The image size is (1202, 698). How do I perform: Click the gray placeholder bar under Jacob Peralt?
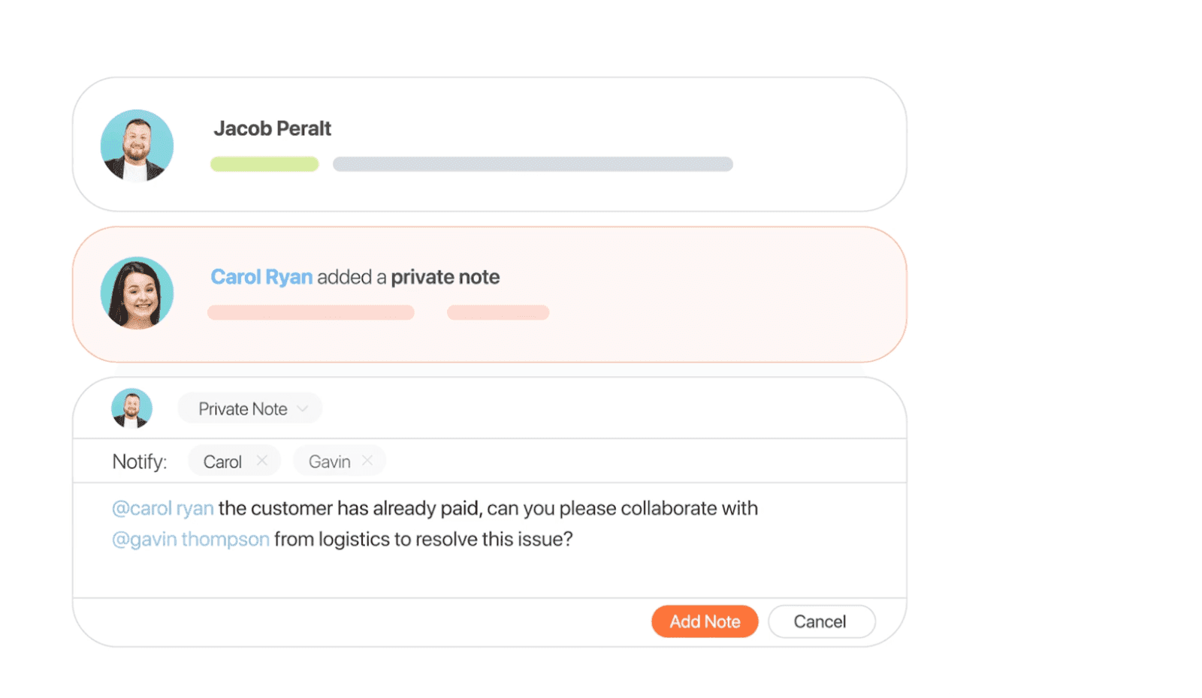tap(533, 164)
